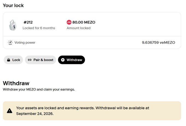This screenshot has height=126, width=186.
Task: Open the Pair & boost tab
Action: tap(40, 60)
